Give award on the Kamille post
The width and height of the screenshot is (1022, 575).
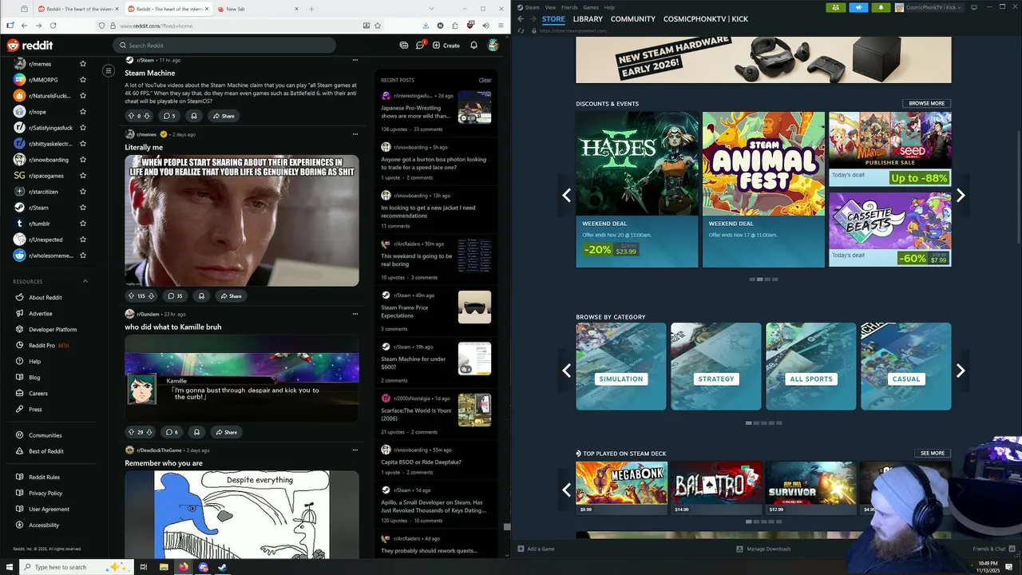click(196, 432)
